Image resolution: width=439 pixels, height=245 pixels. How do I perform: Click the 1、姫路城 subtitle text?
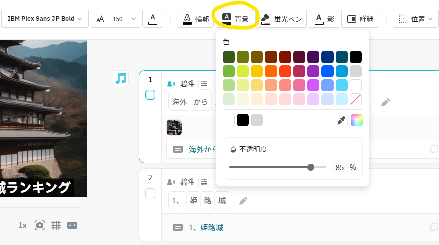[206, 227]
